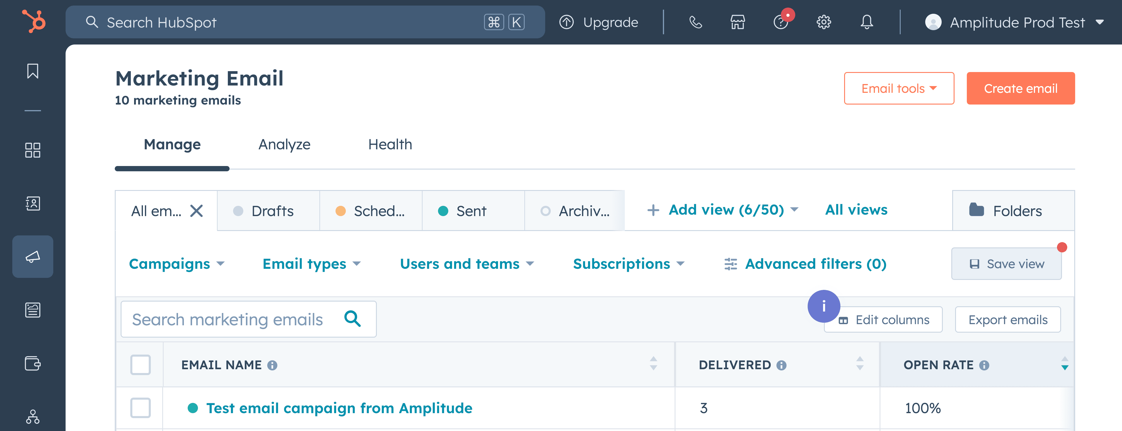Viewport: 1122px width, 431px height.
Task: Switch to the Analyze tab
Action: [284, 144]
